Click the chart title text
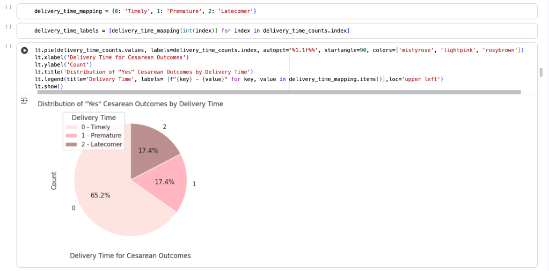549x271 pixels. point(130,104)
